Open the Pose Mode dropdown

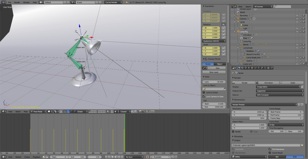point(38,111)
